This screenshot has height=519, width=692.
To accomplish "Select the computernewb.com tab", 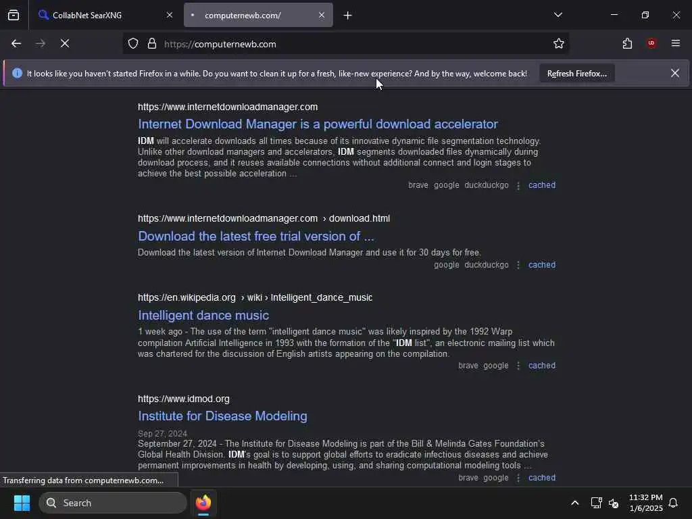I will point(258,15).
